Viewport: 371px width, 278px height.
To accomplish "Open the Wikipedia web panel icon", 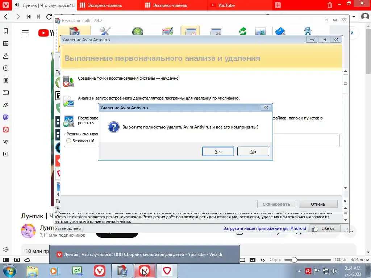I will point(6,142).
